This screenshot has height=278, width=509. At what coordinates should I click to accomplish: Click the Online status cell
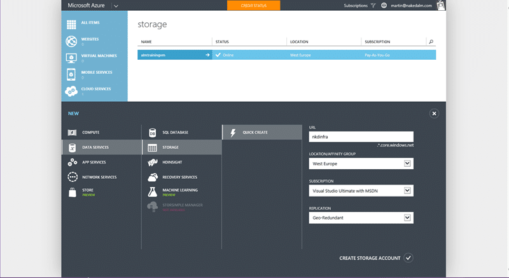click(x=249, y=55)
